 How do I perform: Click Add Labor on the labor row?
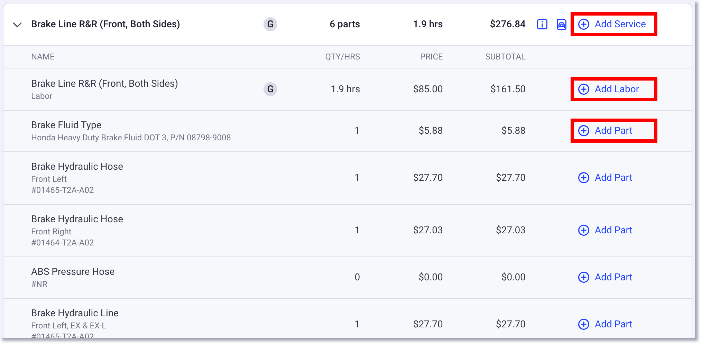(x=617, y=89)
